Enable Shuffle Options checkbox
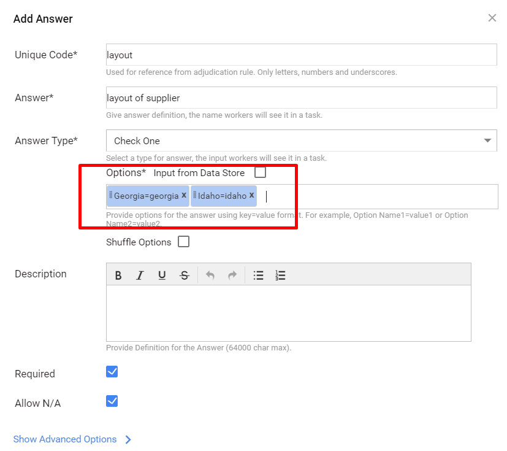The image size is (507, 451). click(x=183, y=241)
